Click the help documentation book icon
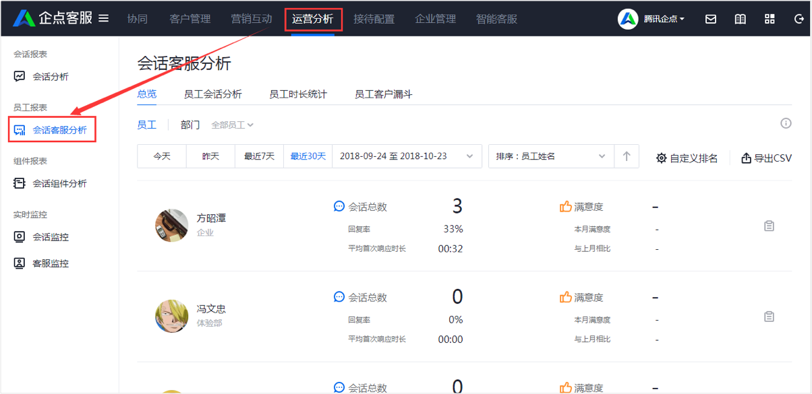Viewport: 812px width, 394px height. point(740,19)
